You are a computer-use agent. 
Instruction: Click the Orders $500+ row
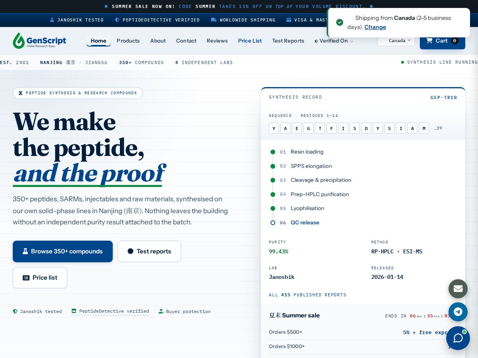pos(363,332)
